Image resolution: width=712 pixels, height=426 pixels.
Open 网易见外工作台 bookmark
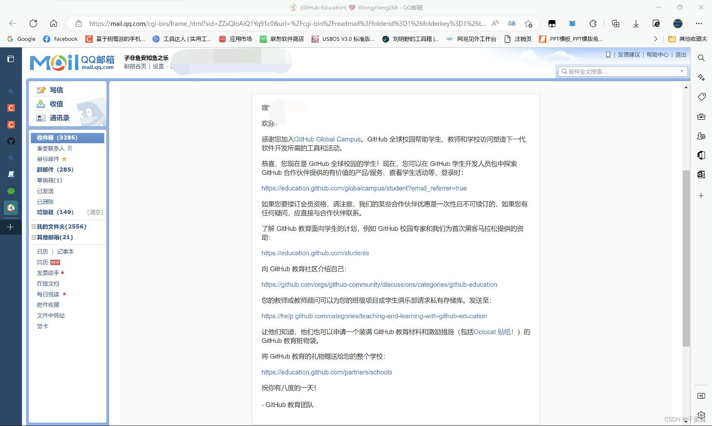471,39
